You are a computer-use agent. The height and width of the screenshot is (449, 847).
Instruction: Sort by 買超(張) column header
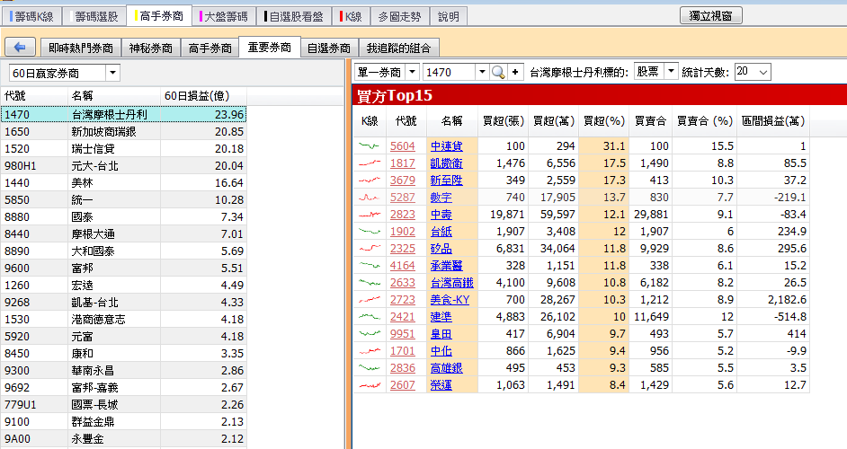504,121
